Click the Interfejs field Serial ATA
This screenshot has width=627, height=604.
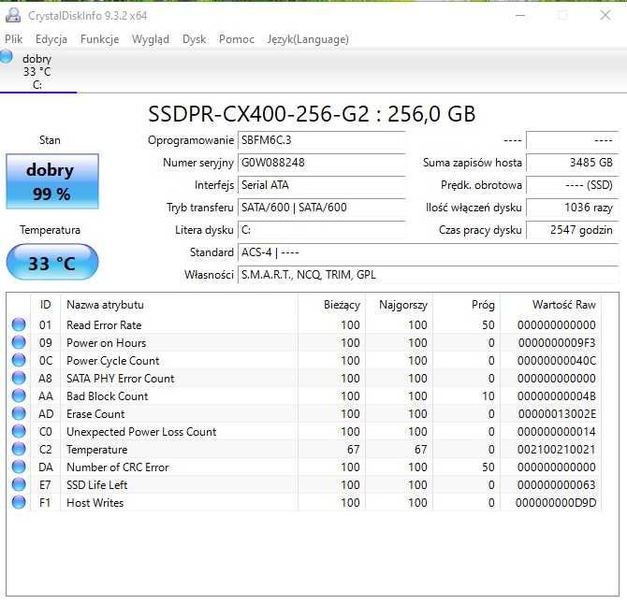322,185
